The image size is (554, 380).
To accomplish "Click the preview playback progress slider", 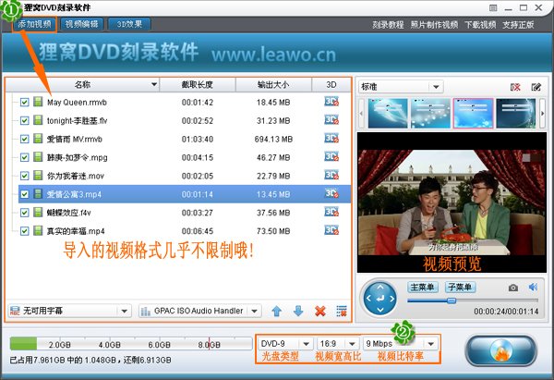I will tap(473, 300).
